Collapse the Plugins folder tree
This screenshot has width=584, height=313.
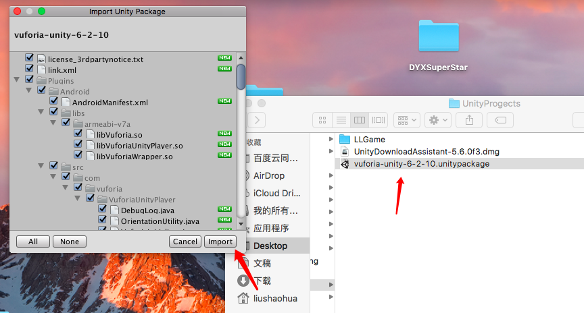(x=16, y=80)
